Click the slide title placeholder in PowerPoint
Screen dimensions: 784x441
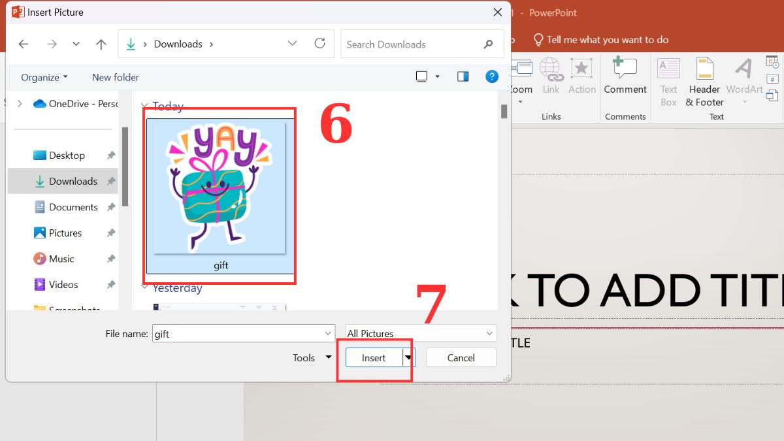(647, 290)
